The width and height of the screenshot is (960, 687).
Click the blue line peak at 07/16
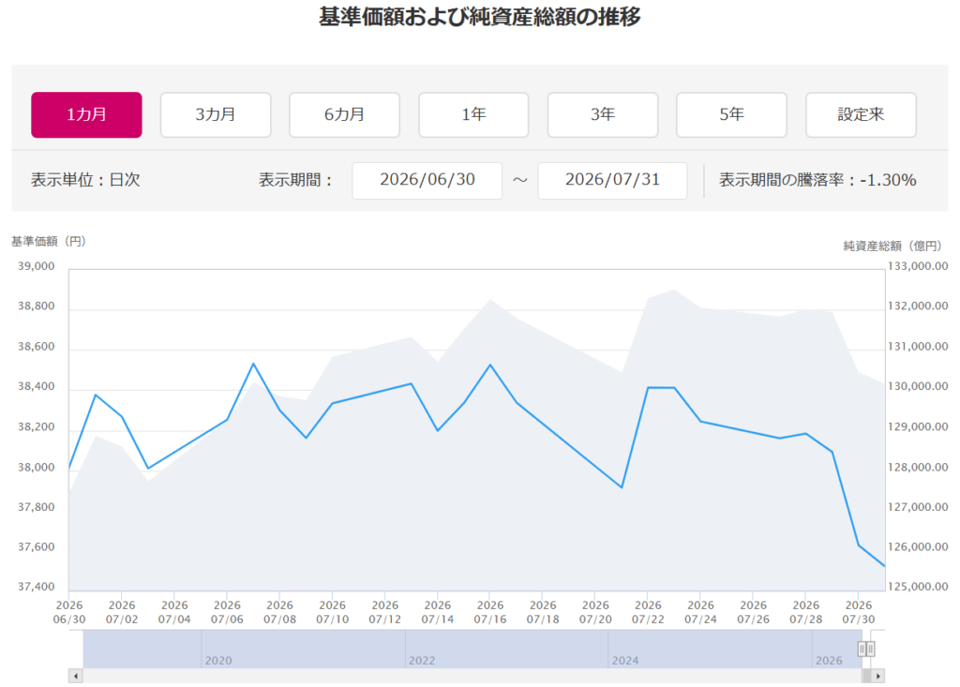[490, 365]
